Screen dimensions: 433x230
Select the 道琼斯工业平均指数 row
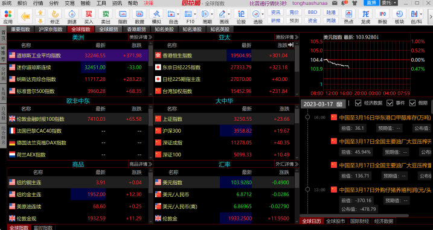pyautogui.click(x=78, y=55)
